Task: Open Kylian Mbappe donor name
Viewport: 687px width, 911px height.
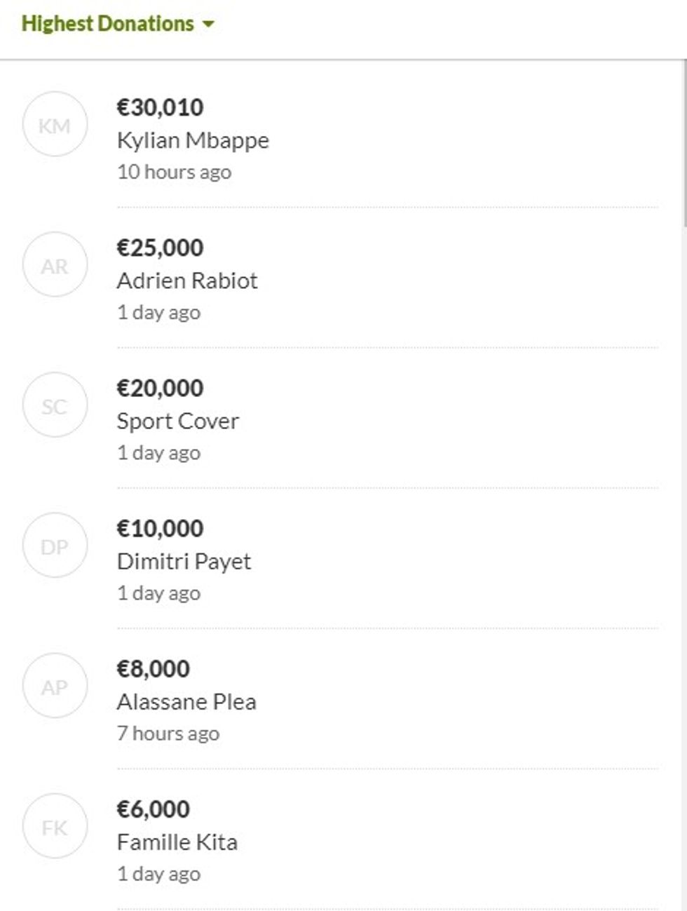Action: (x=193, y=140)
